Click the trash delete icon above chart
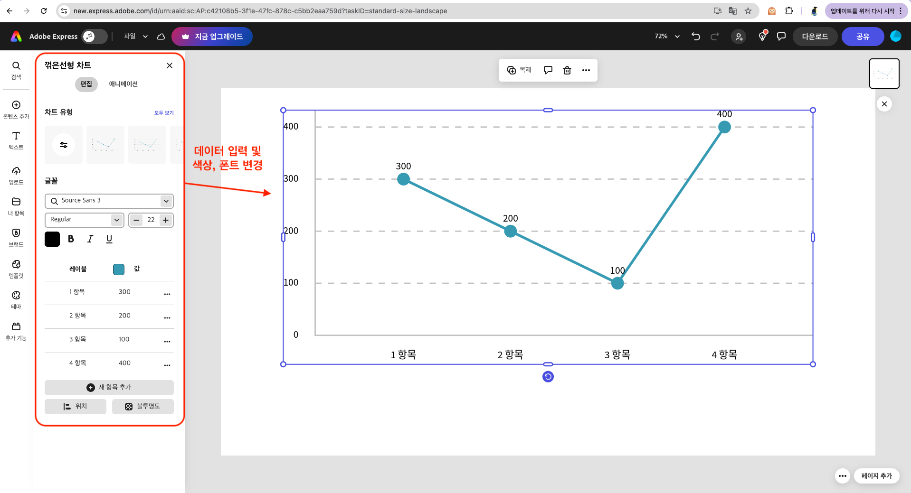Image resolution: width=911 pixels, height=493 pixels. pyautogui.click(x=567, y=70)
